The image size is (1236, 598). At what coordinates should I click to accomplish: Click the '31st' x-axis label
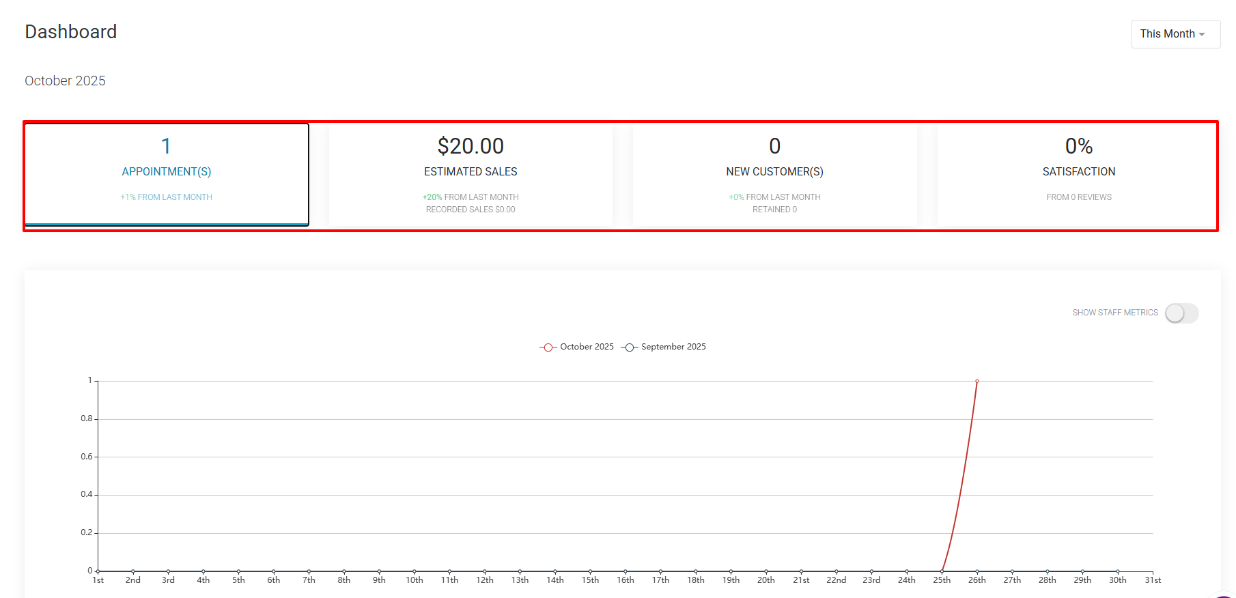coord(1153,580)
